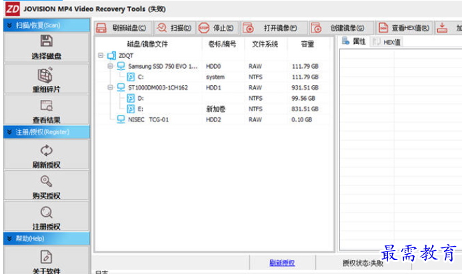
Task: Open View Results (查看结果) in the sidebar
Action: [46, 110]
